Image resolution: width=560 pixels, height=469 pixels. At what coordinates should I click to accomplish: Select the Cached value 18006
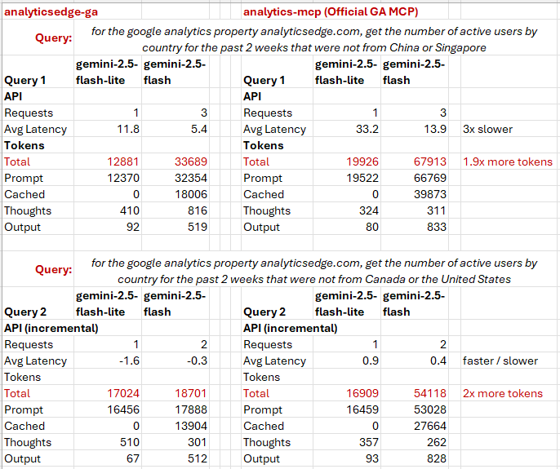tap(190, 194)
